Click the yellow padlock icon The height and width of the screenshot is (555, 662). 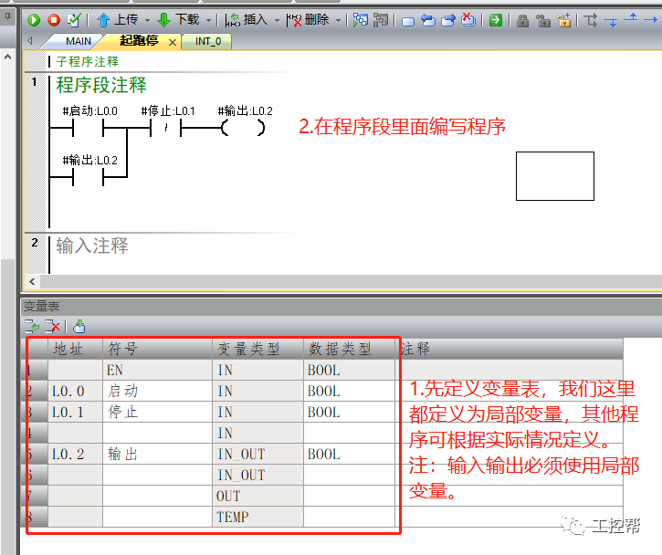[563, 20]
